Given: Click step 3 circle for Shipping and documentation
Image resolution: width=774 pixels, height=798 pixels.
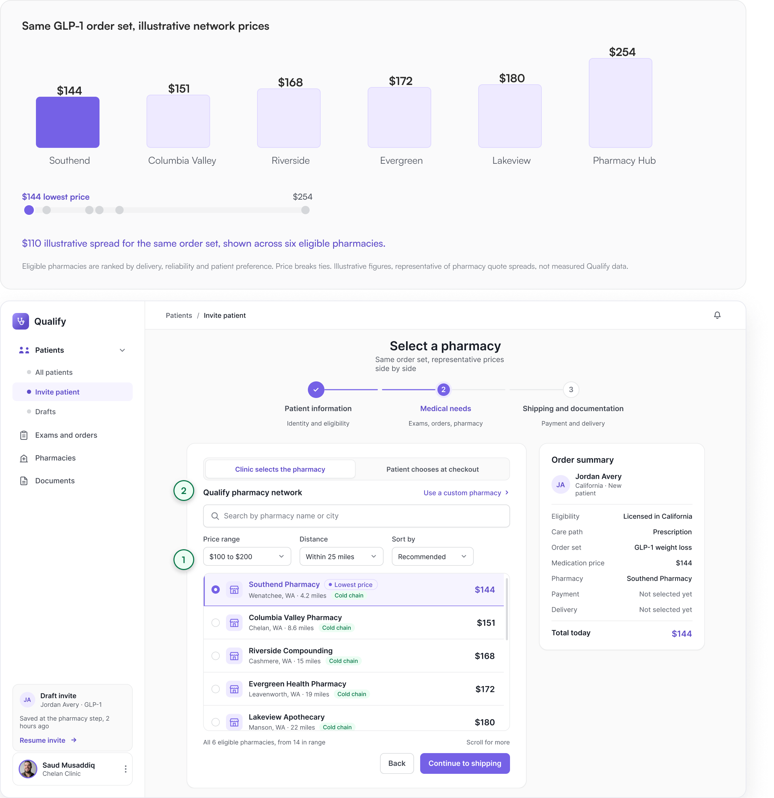Looking at the screenshot, I should (x=571, y=390).
